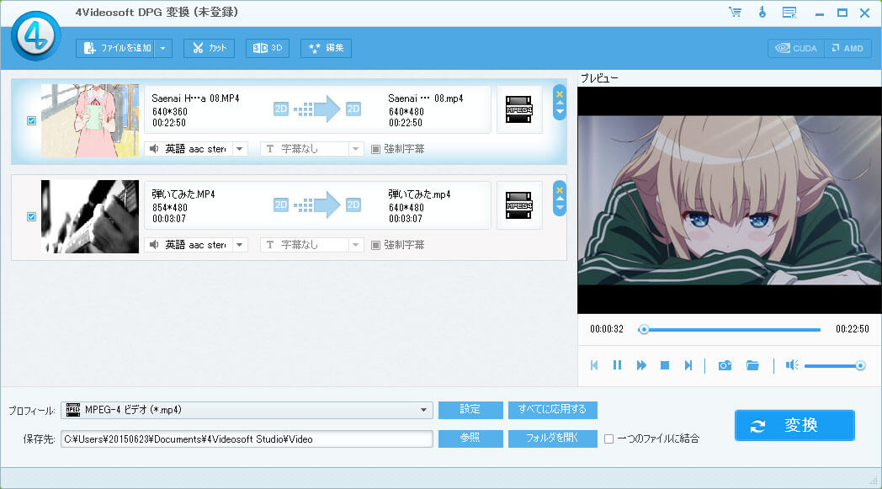Uncheck the Saenai H…a 08.MP4 file checkbox
Viewport: 882px width, 489px height.
pyautogui.click(x=31, y=120)
